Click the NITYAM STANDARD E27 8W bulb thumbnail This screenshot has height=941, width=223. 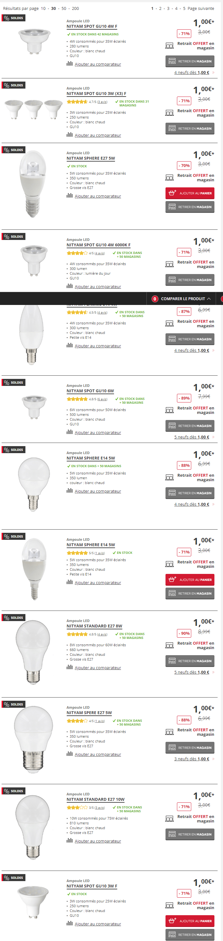32,654
